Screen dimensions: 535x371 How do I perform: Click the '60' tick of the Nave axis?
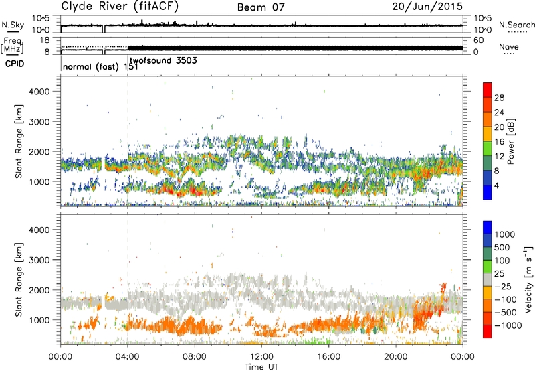click(478, 40)
